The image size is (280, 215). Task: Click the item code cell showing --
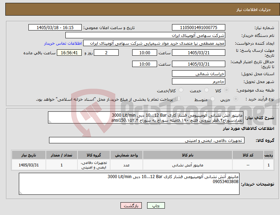248,165
